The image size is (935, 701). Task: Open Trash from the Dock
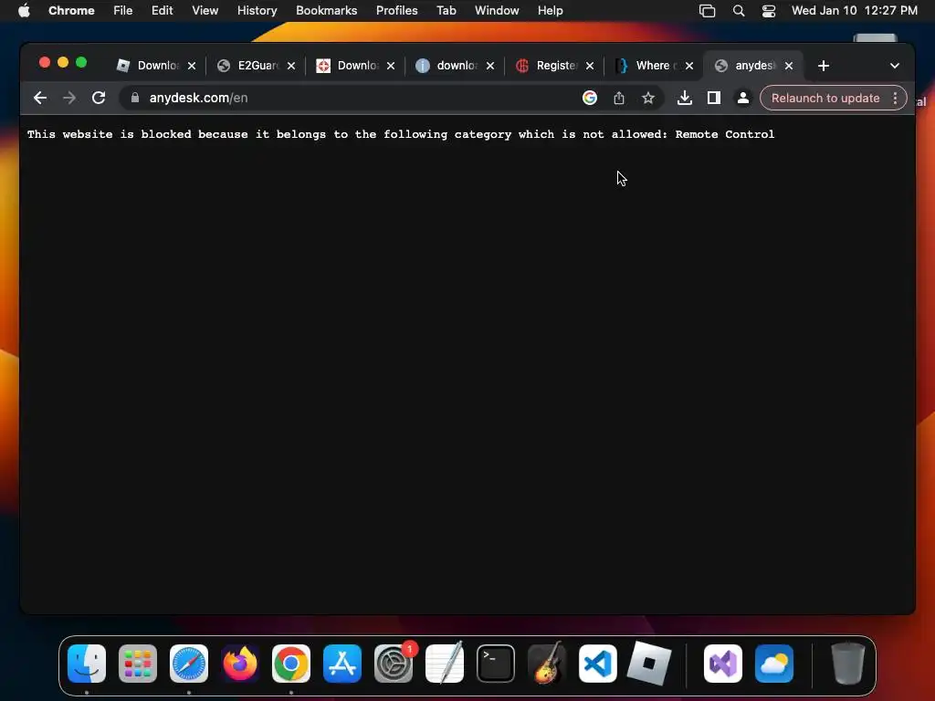pyautogui.click(x=848, y=664)
